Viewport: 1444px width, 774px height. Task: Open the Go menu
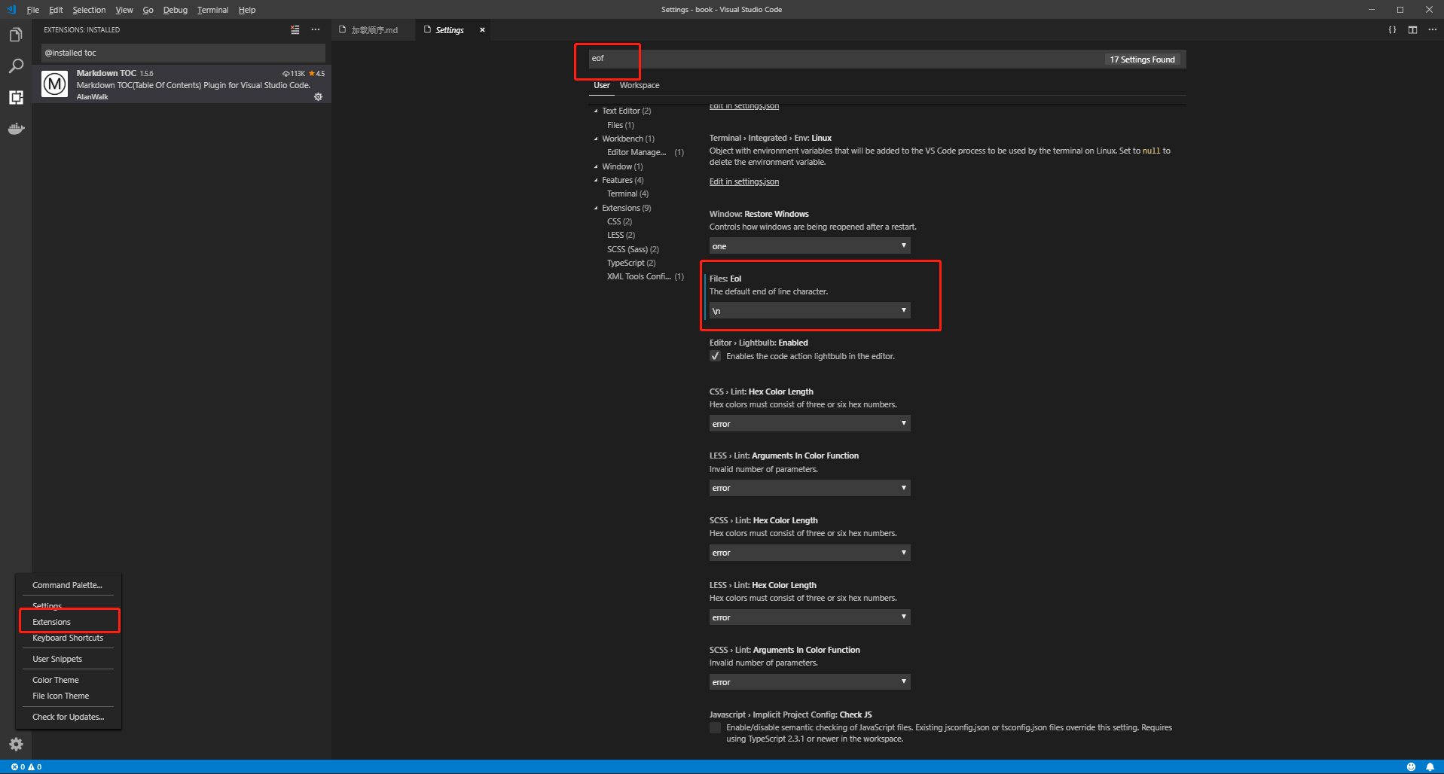pyautogui.click(x=148, y=10)
